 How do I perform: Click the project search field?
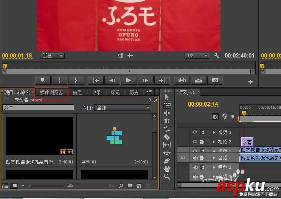coord(38,107)
